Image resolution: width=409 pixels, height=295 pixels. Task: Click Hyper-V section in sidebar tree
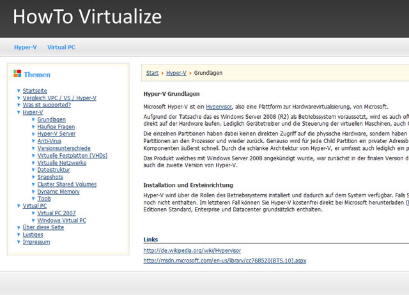click(33, 112)
